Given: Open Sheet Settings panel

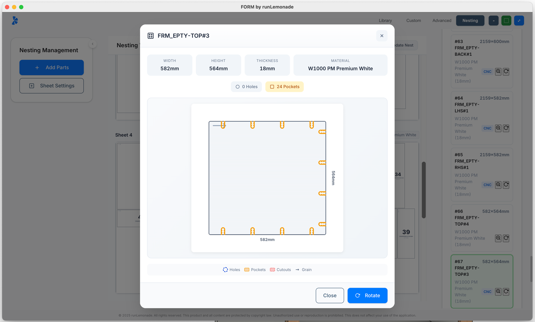Looking at the screenshot, I should click(52, 86).
